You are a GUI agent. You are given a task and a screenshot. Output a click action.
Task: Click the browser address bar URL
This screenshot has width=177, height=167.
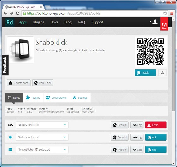click(64, 13)
